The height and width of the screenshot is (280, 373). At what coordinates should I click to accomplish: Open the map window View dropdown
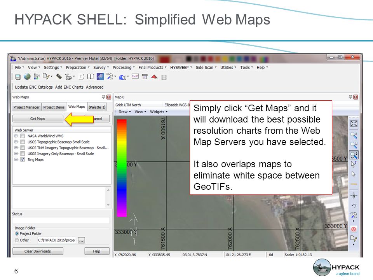click(x=140, y=112)
